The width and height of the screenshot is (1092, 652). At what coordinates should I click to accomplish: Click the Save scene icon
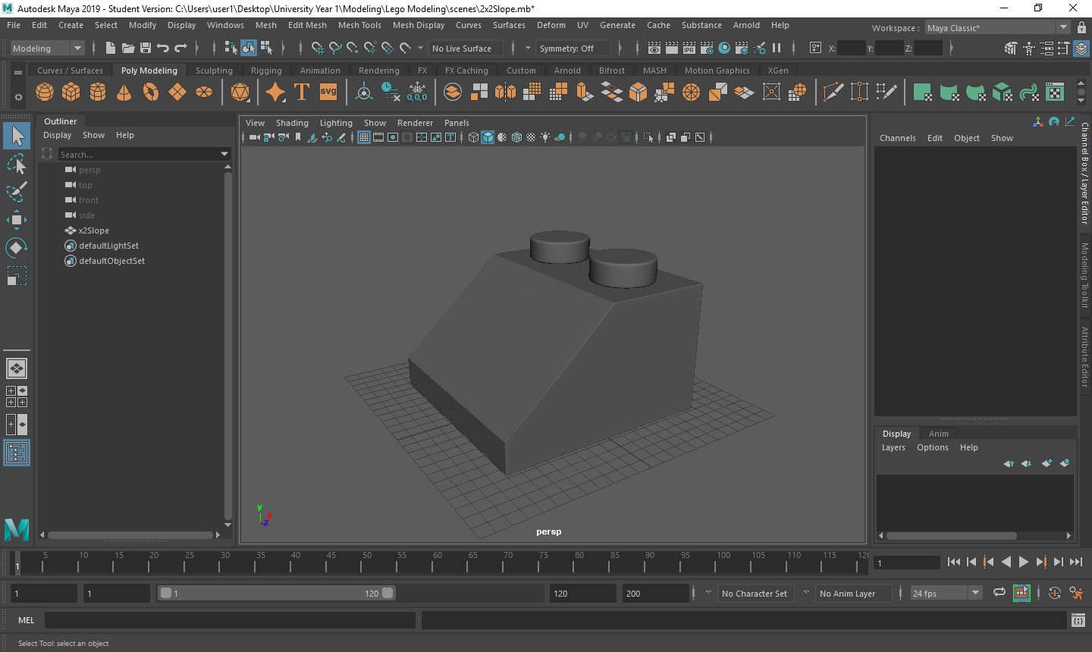click(x=146, y=49)
